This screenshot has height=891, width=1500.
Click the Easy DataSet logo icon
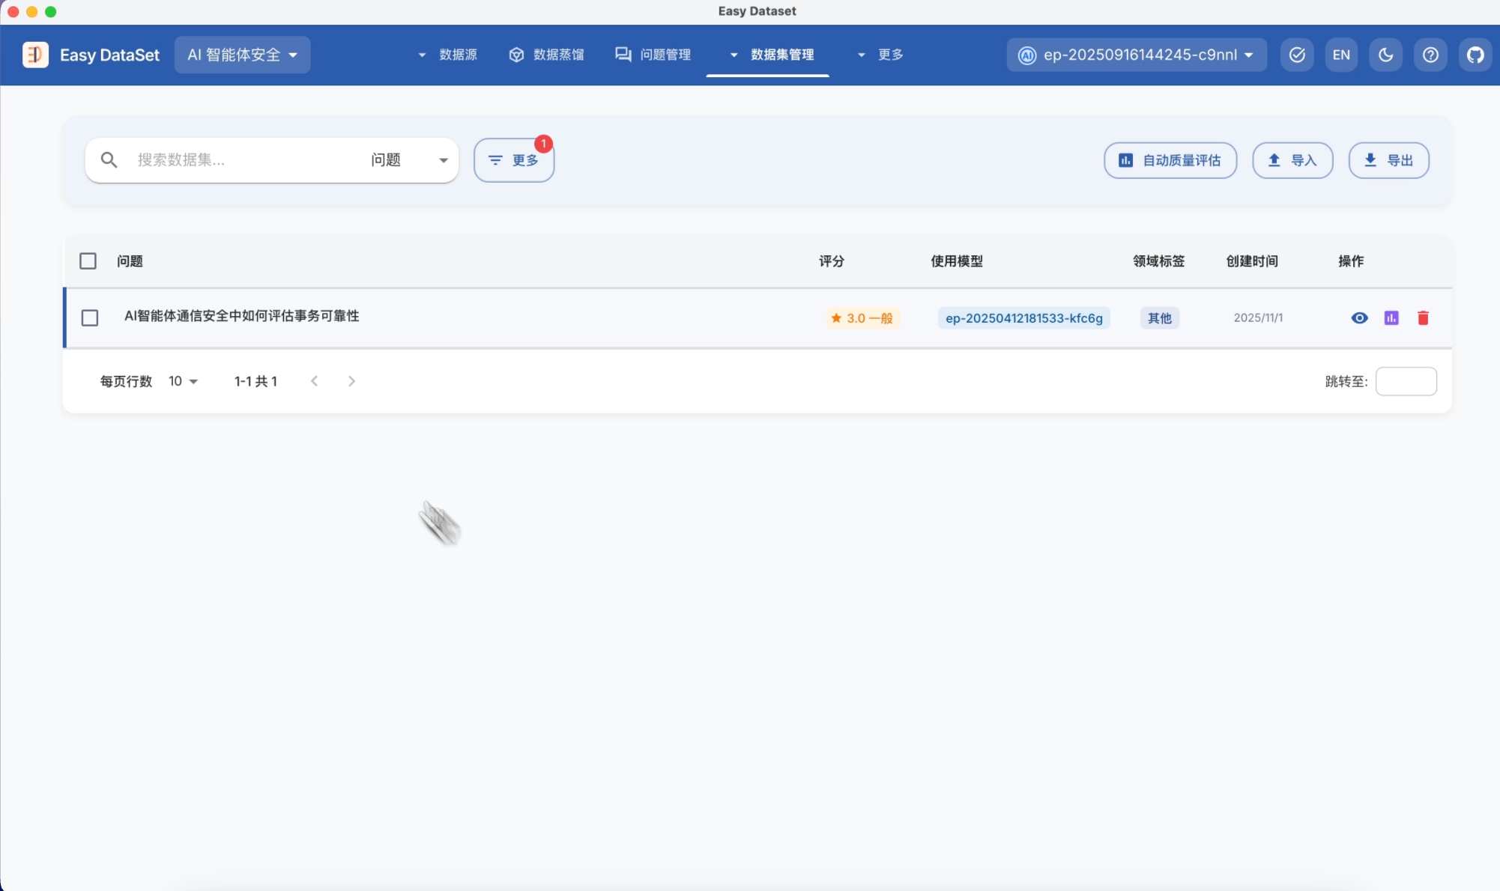pyautogui.click(x=35, y=55)
